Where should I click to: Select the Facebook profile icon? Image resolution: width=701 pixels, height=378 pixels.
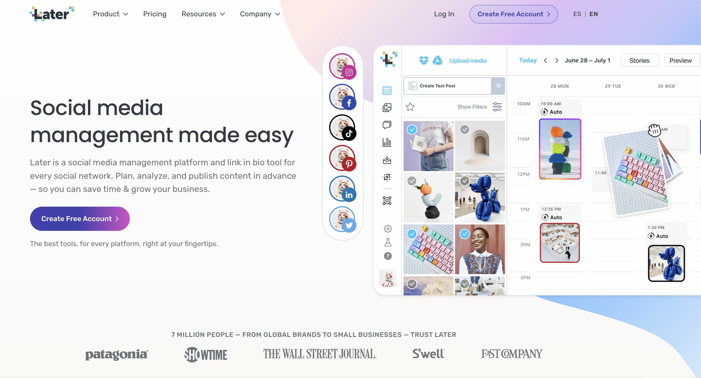342,96
